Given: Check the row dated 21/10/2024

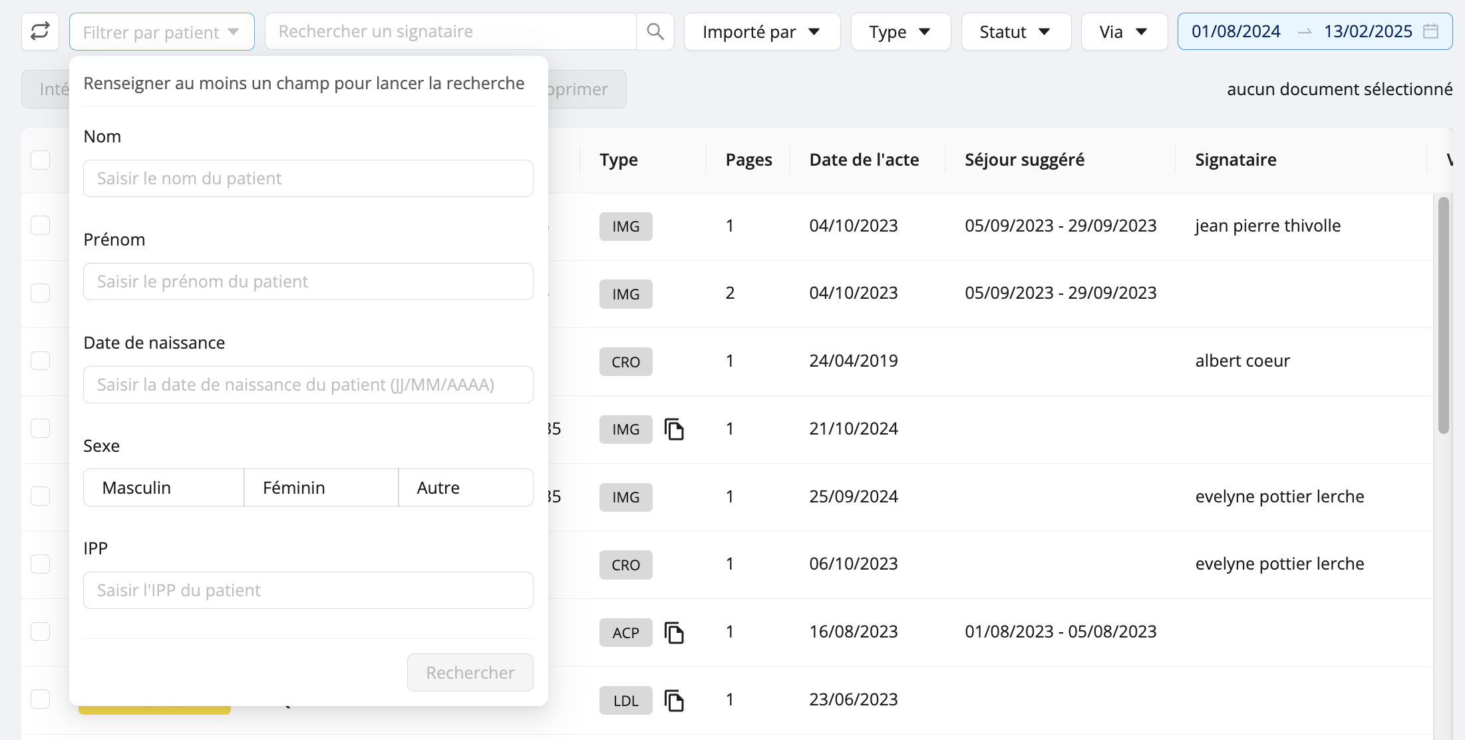Looking at the screenshot, I should pyautogui.click(x=41, y=429).
